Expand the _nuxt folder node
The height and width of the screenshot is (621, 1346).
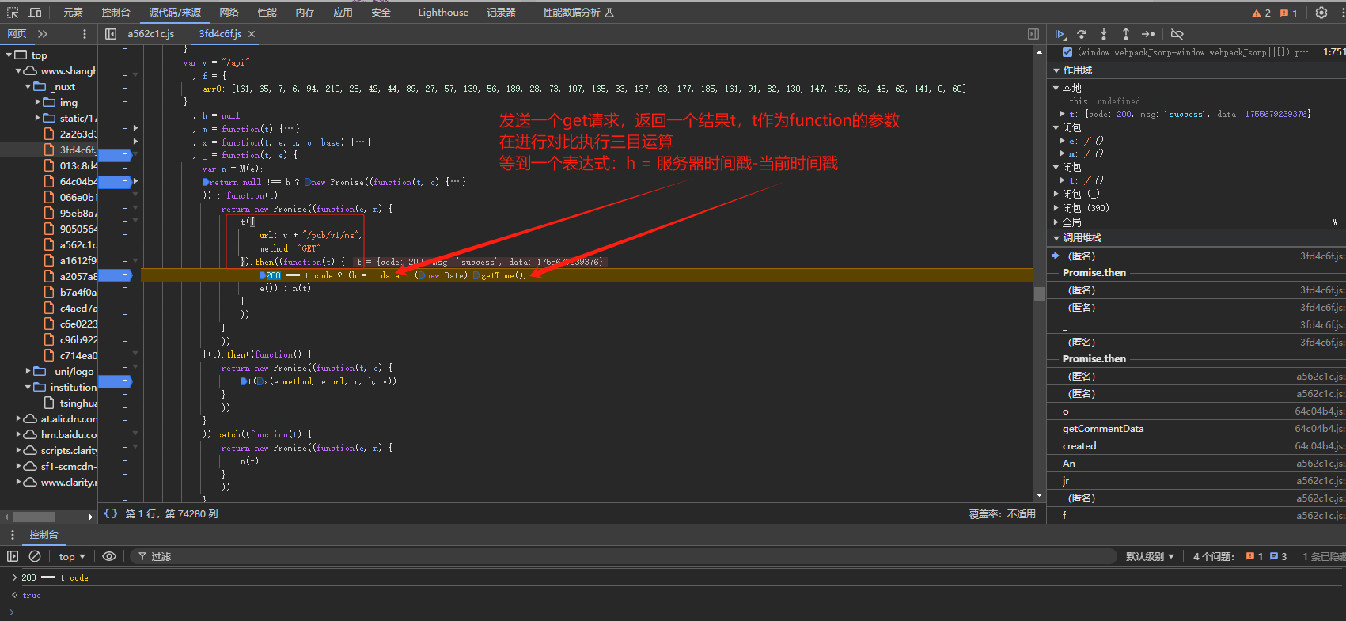pos(28,86)
